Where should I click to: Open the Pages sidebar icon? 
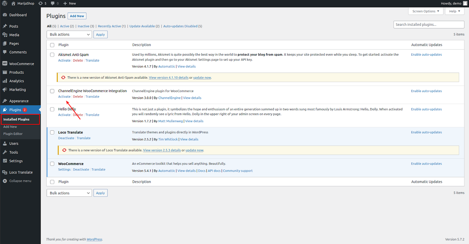pyautogui.click(x=5, y=43)
